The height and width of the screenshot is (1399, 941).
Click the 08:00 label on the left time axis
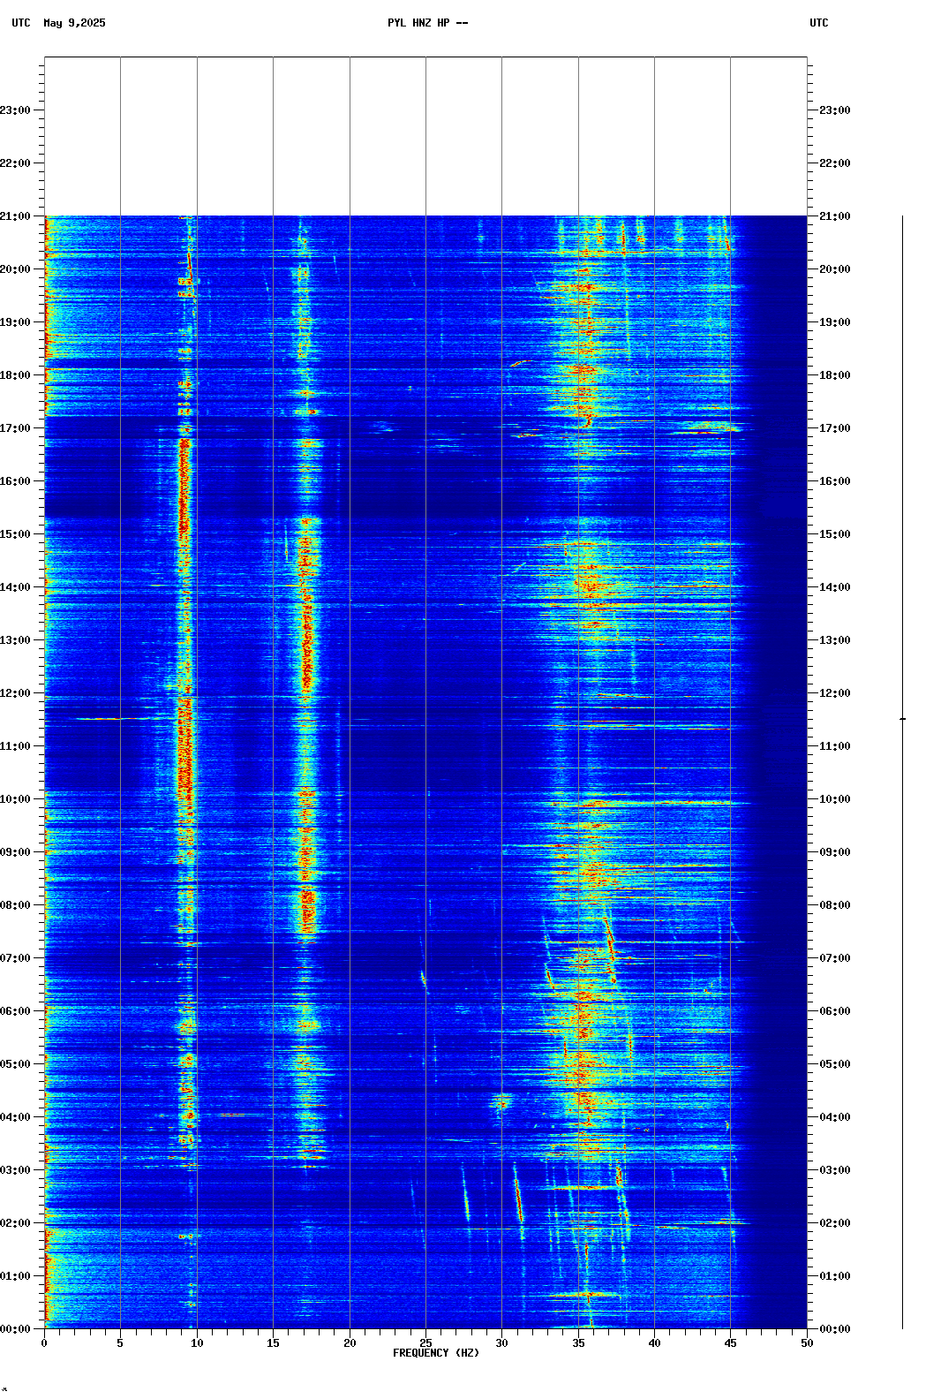point(15,905)
